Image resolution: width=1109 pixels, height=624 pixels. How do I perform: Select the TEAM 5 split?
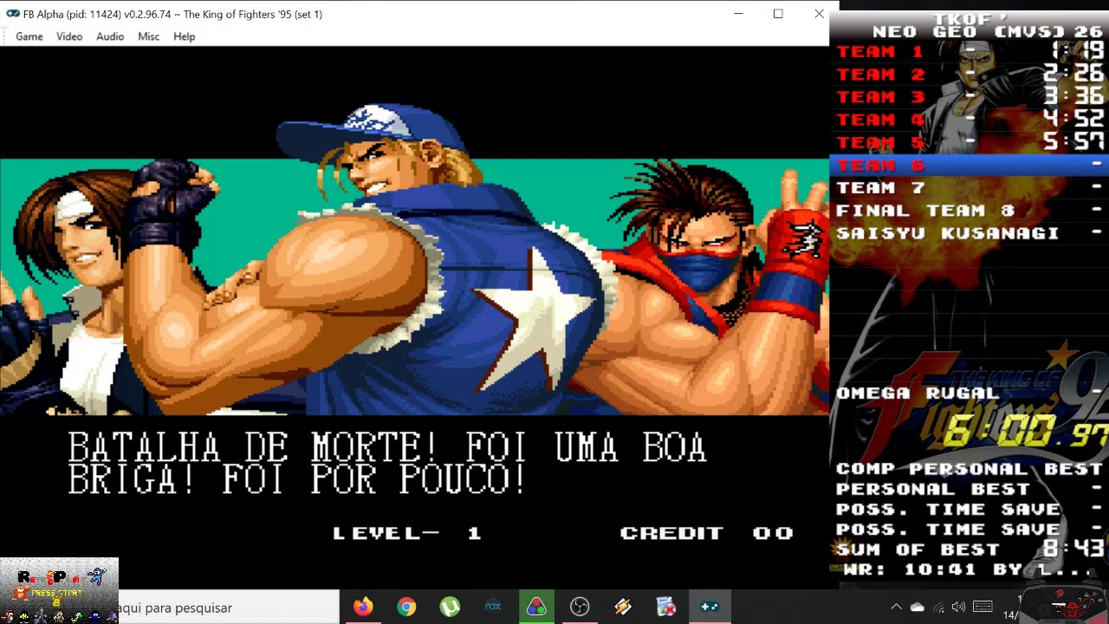coord(969,142)
